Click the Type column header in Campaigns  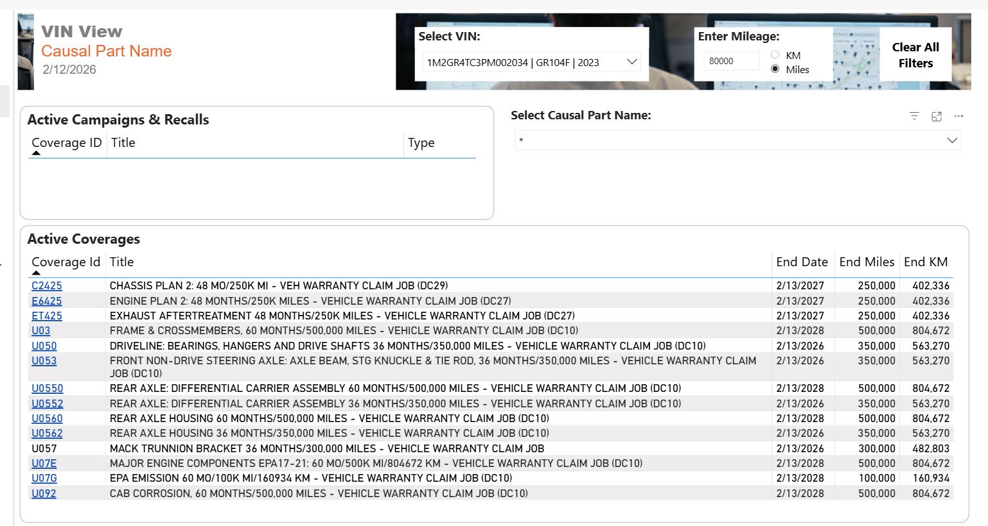tap(421, 143)
